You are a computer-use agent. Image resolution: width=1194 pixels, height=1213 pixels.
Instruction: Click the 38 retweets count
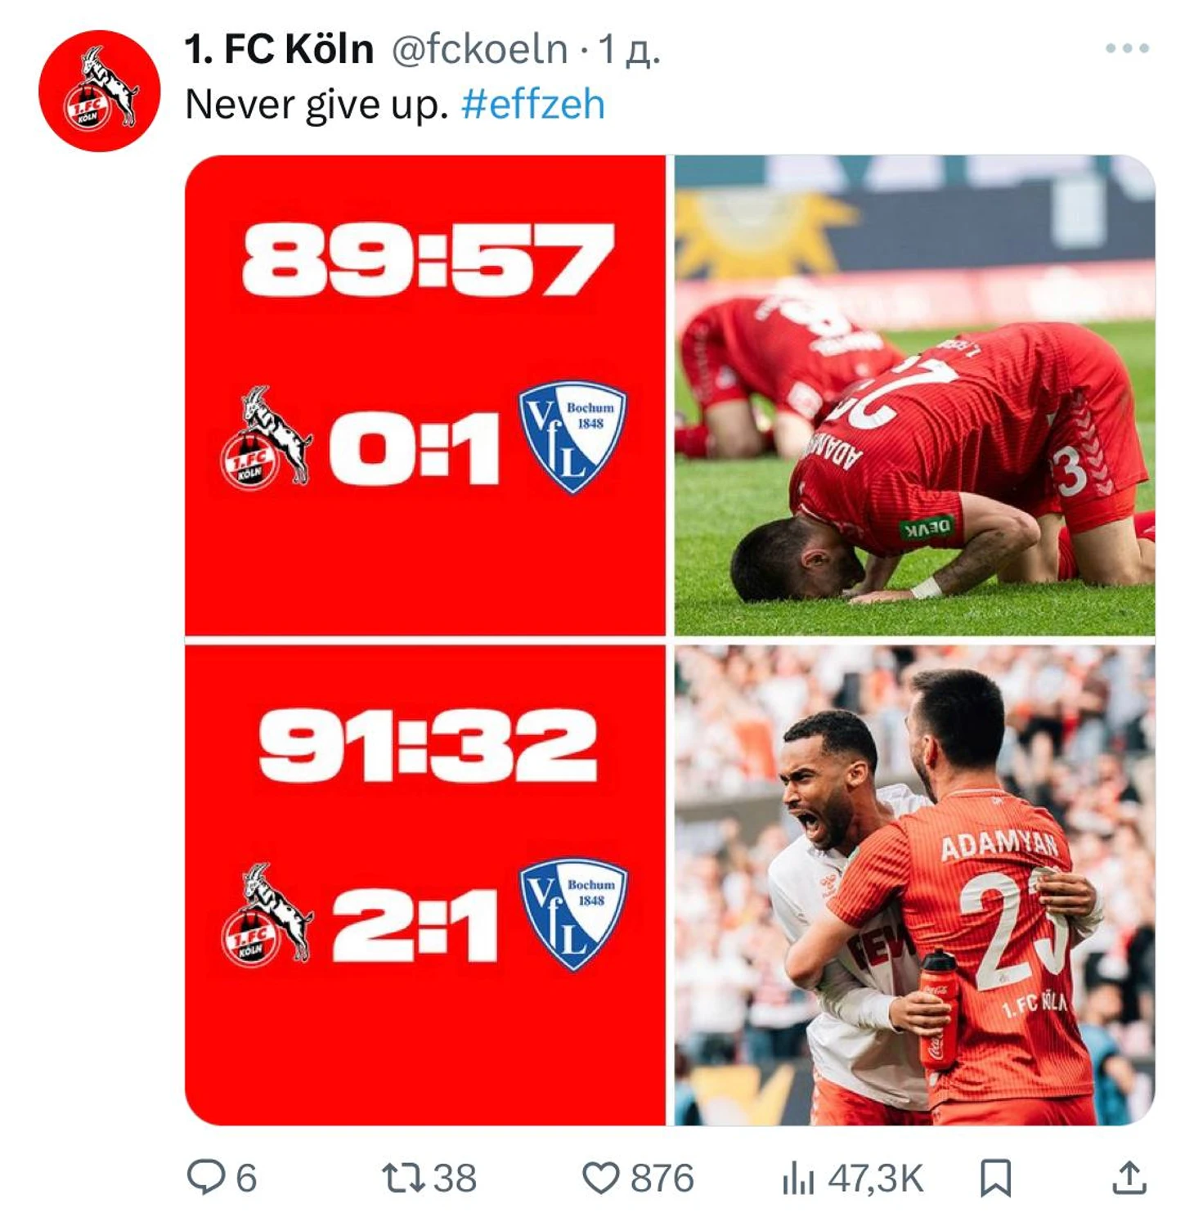coord(454,1179)
